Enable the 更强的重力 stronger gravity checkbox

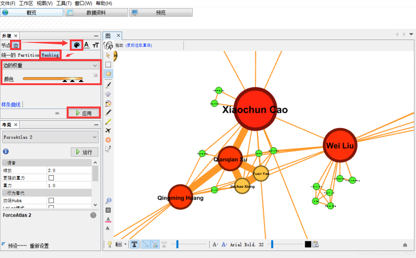51,178
